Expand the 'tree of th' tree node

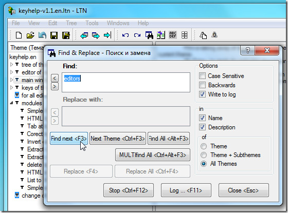click(11, 65)
